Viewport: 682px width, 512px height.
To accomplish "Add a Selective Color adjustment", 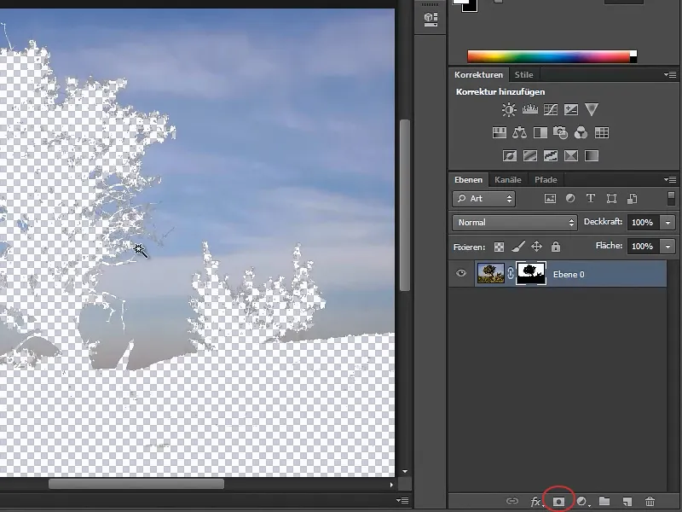I will tap(571, 155).
